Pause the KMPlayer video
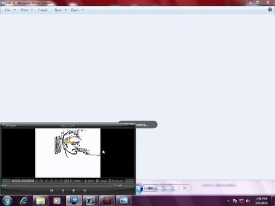 click(x=63, y=191)
